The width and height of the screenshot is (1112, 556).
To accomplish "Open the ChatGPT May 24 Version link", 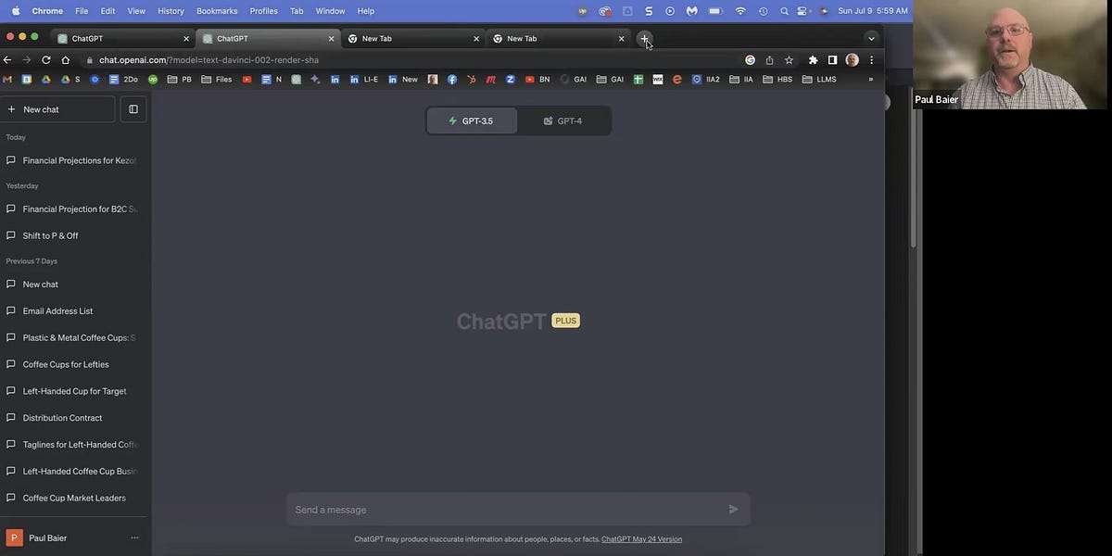I will tap(641, 538).
